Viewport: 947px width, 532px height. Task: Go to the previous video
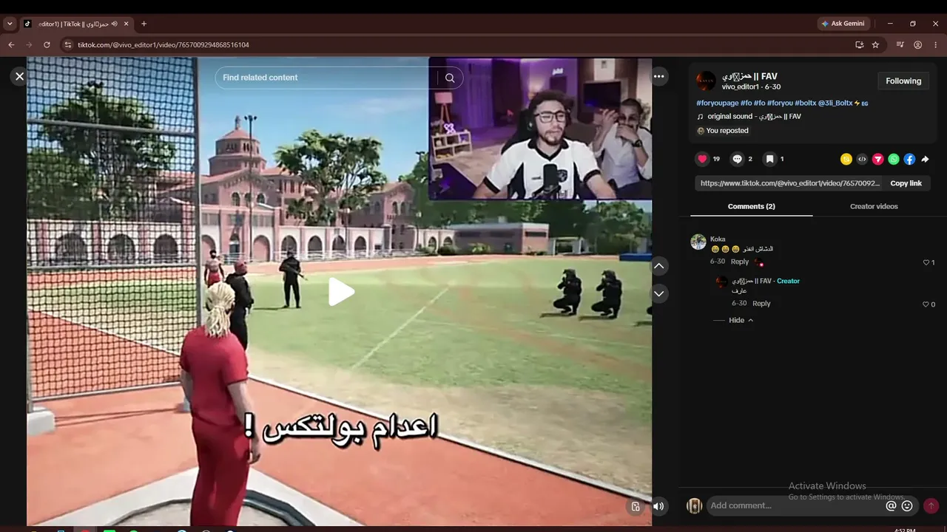pos(658,265)
